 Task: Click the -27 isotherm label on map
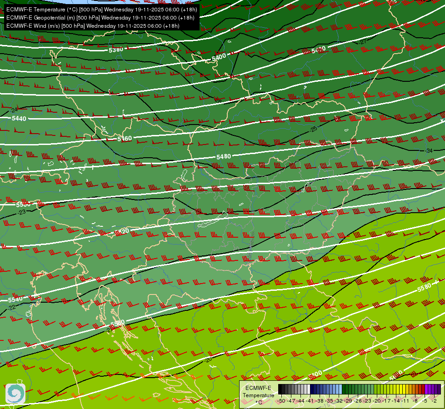pyautogui.click(x=362, y=42)
